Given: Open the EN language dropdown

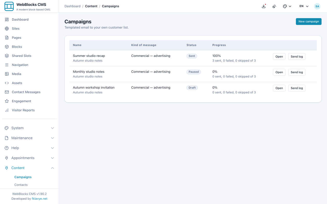Looking at the screenshot, I should pos(304,6).
